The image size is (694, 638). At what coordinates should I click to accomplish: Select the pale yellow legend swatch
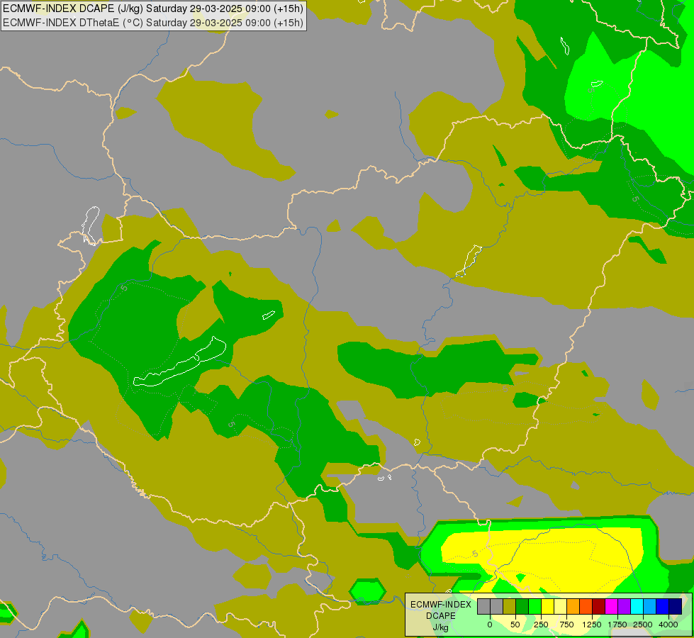tap(560, 606)
